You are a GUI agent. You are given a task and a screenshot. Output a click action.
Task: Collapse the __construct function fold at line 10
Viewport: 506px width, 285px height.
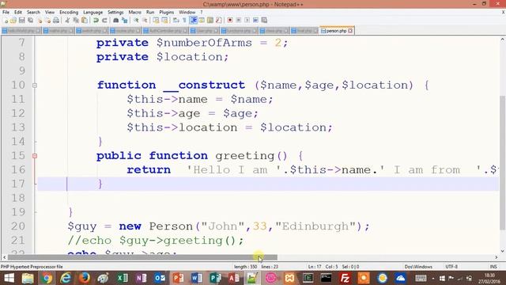(x=35, y=85)
